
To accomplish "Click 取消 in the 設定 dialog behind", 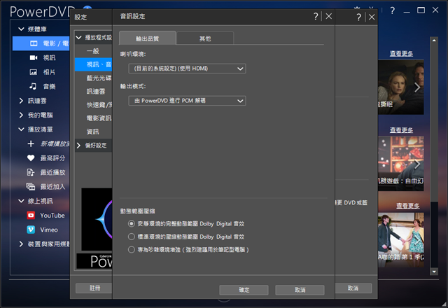I will [x=353, y=288].
